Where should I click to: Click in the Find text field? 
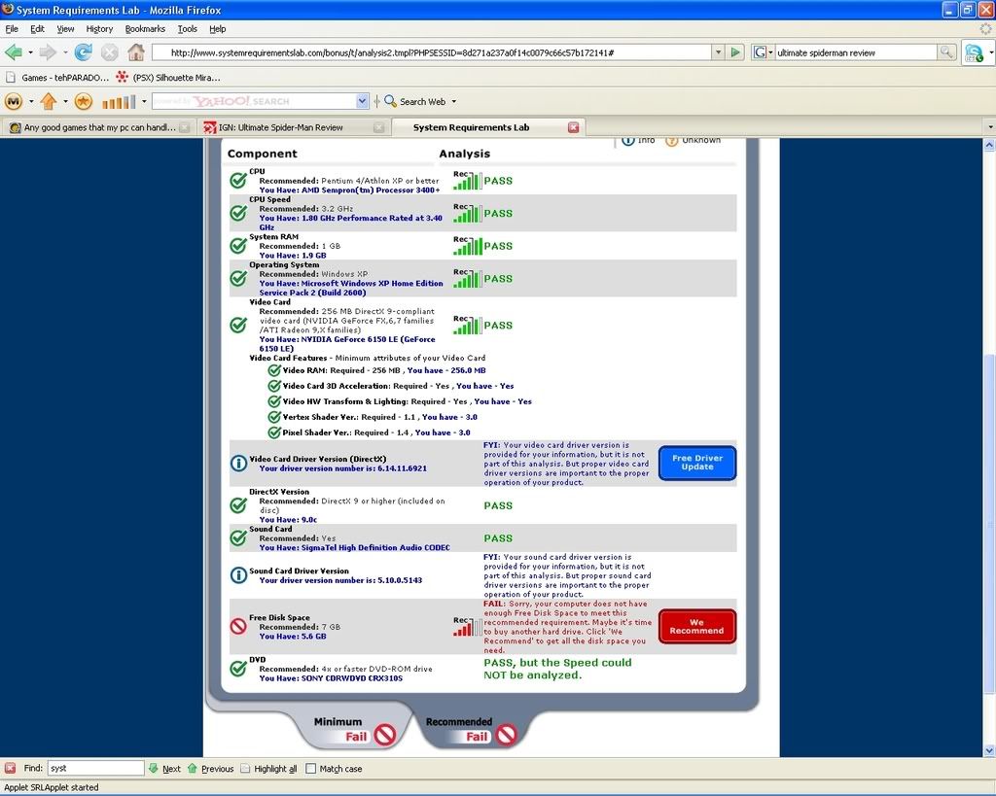coord(95,768)
